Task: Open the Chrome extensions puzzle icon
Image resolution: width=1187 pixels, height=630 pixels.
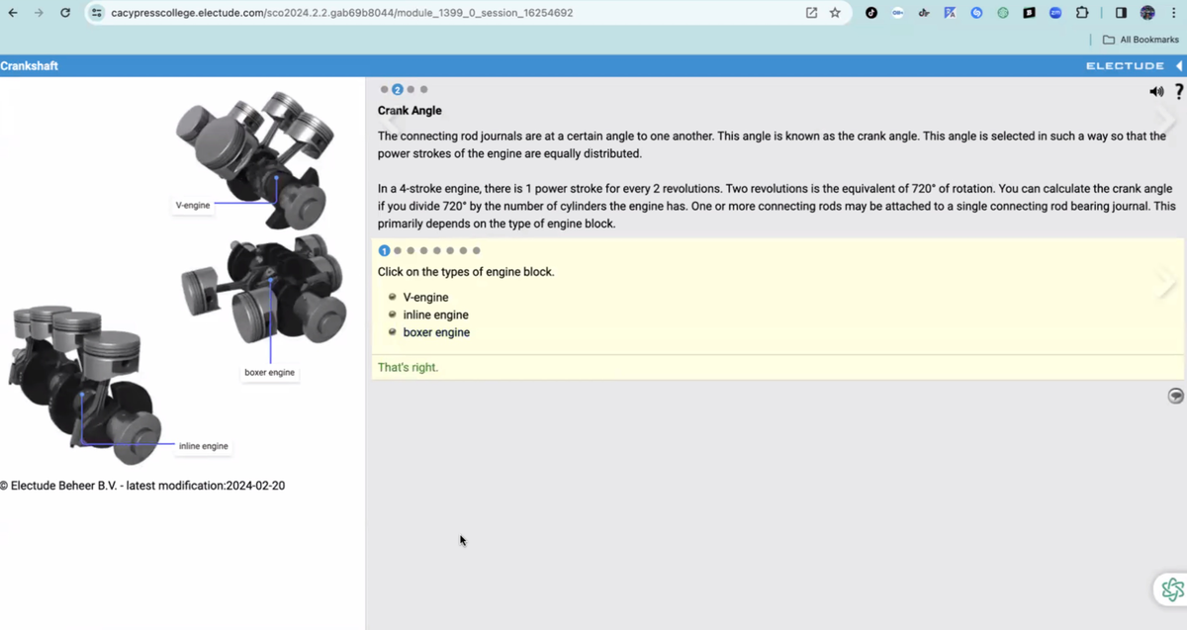Action: click(x=1082, y=13)
